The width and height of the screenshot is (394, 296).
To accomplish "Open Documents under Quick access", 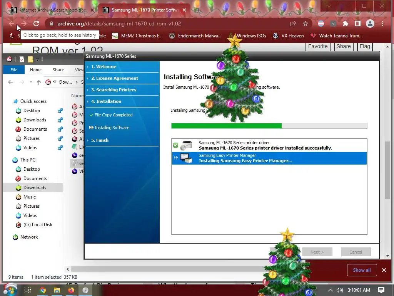I will 31,129.
